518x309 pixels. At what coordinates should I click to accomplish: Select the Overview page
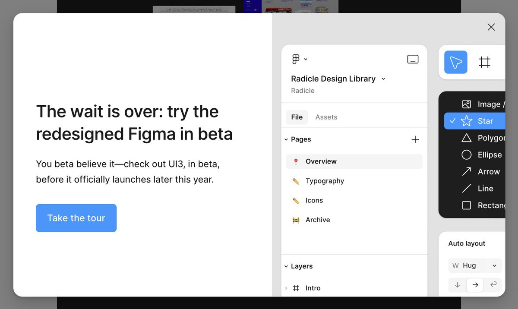pyautogui.click(x=354, y=161)
